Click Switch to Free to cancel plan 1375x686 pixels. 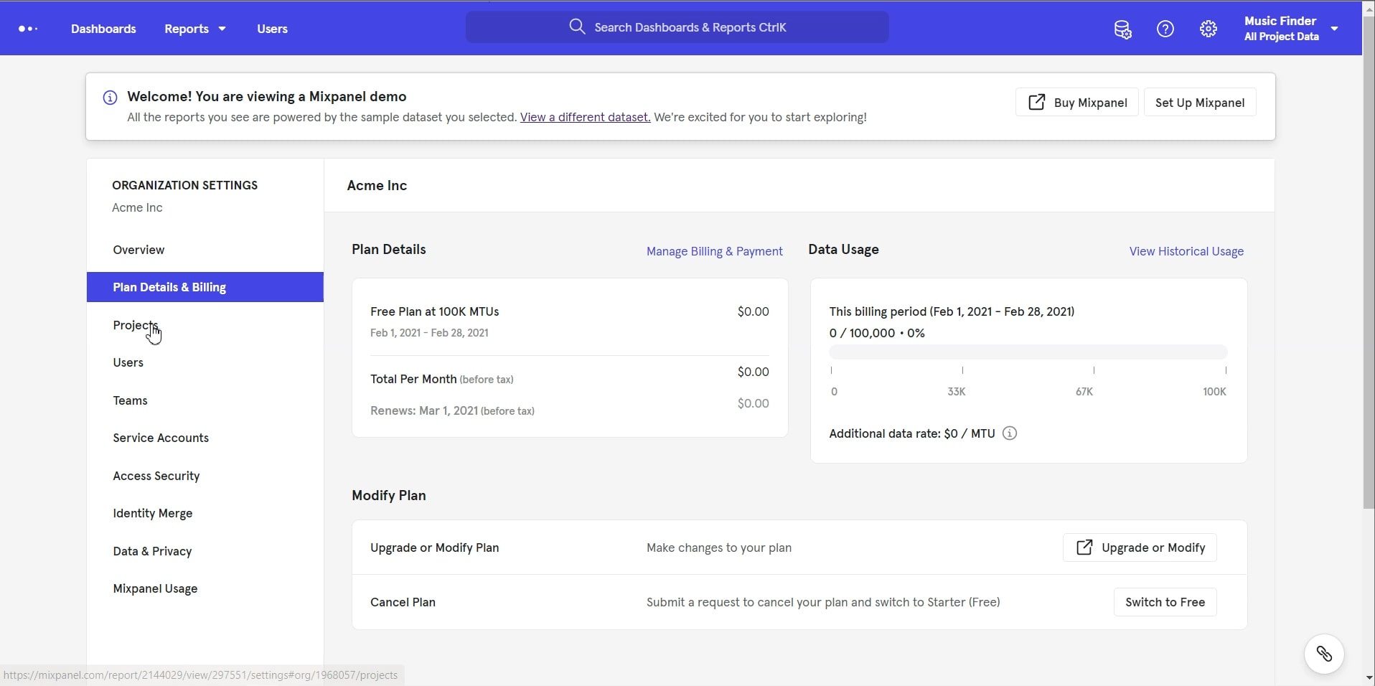[x=1164, y=601]
